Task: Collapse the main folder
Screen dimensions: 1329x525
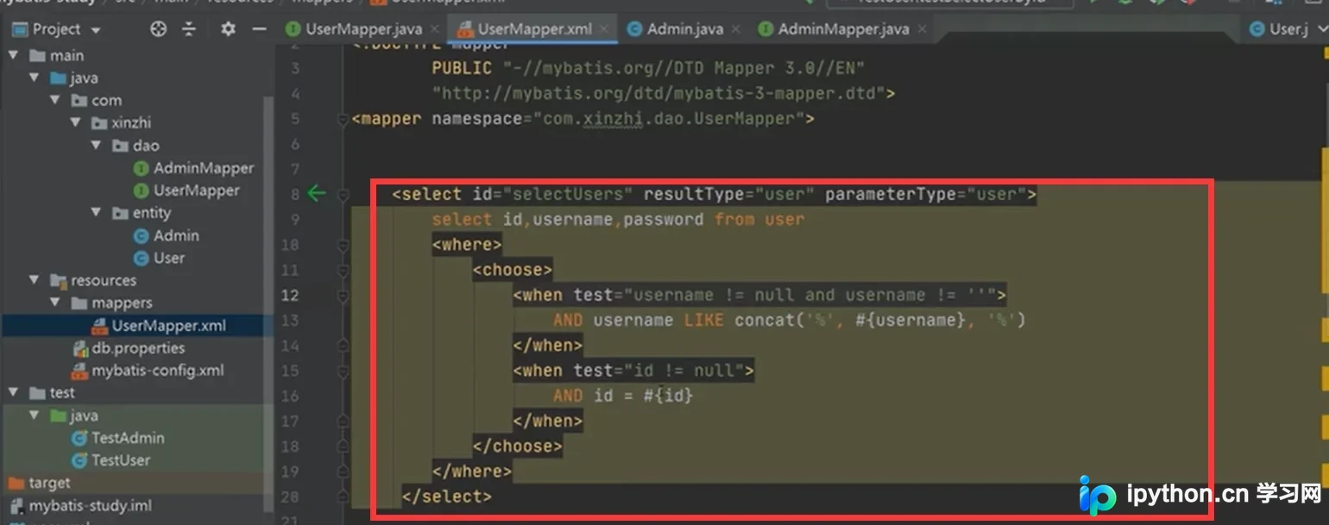Action: tap(13, 55)
